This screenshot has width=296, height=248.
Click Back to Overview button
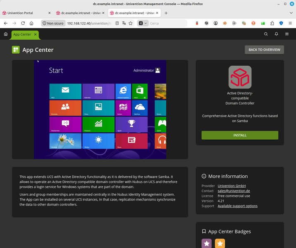[264, 50]
